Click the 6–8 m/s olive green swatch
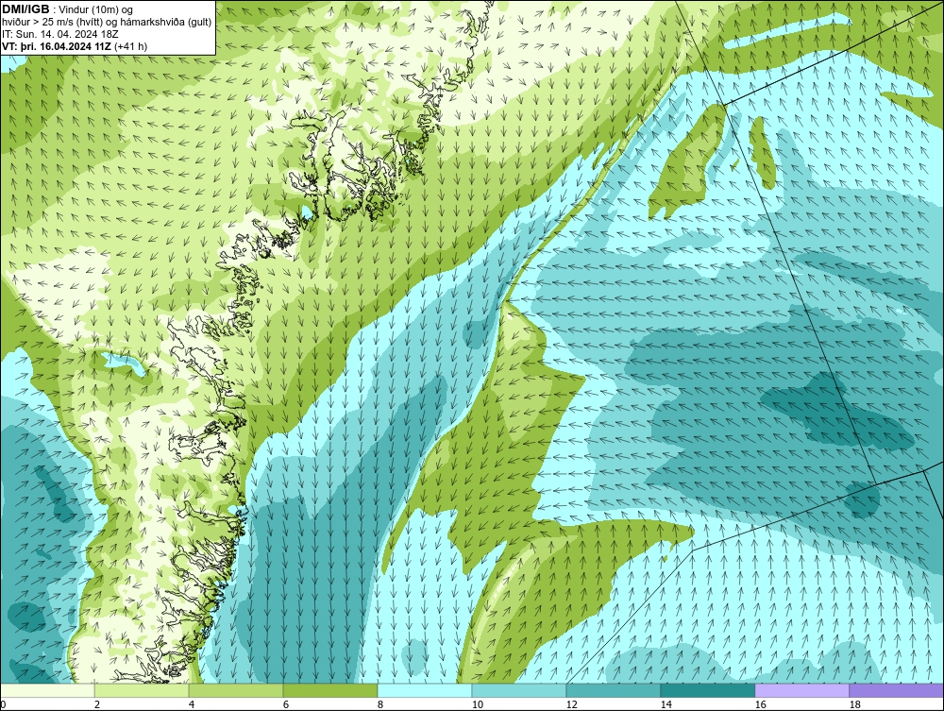944x711 pixels. pyautogui.click(x=329, y=690)
